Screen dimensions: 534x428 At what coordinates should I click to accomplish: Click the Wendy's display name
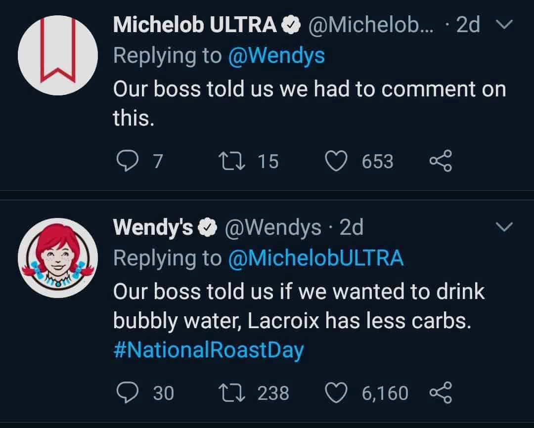click(153, 227)
